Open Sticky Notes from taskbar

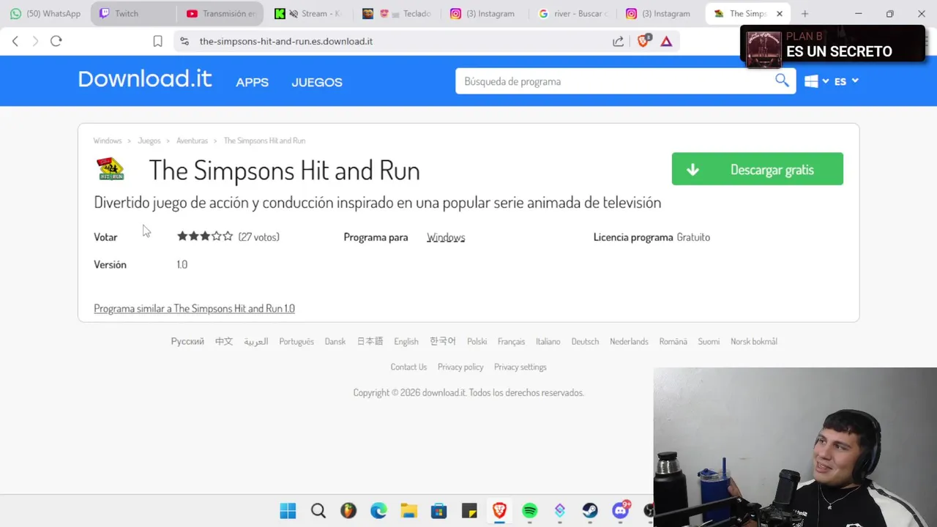469,511
